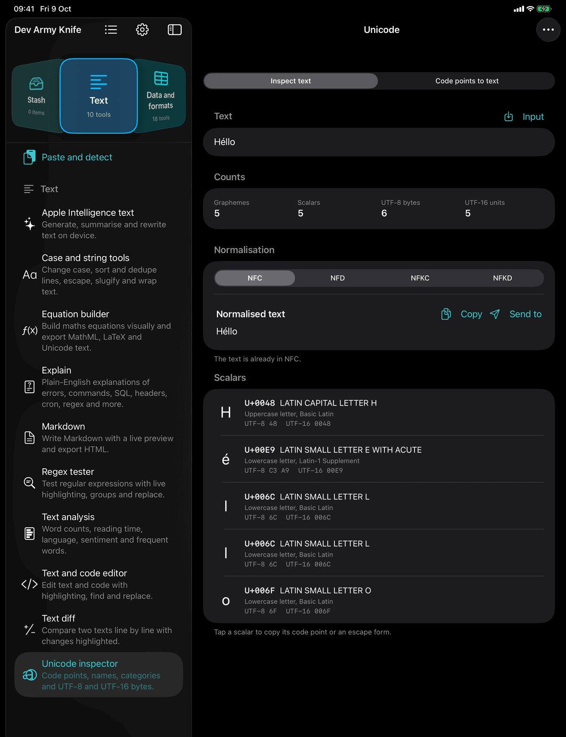This screenshot has width=566, height=737.
Task: Click the Text section header in sidebar
Action: [49, 189]
